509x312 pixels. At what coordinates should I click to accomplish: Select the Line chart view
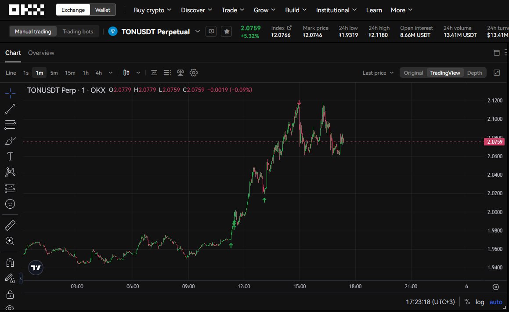click(x=11, y=73)
